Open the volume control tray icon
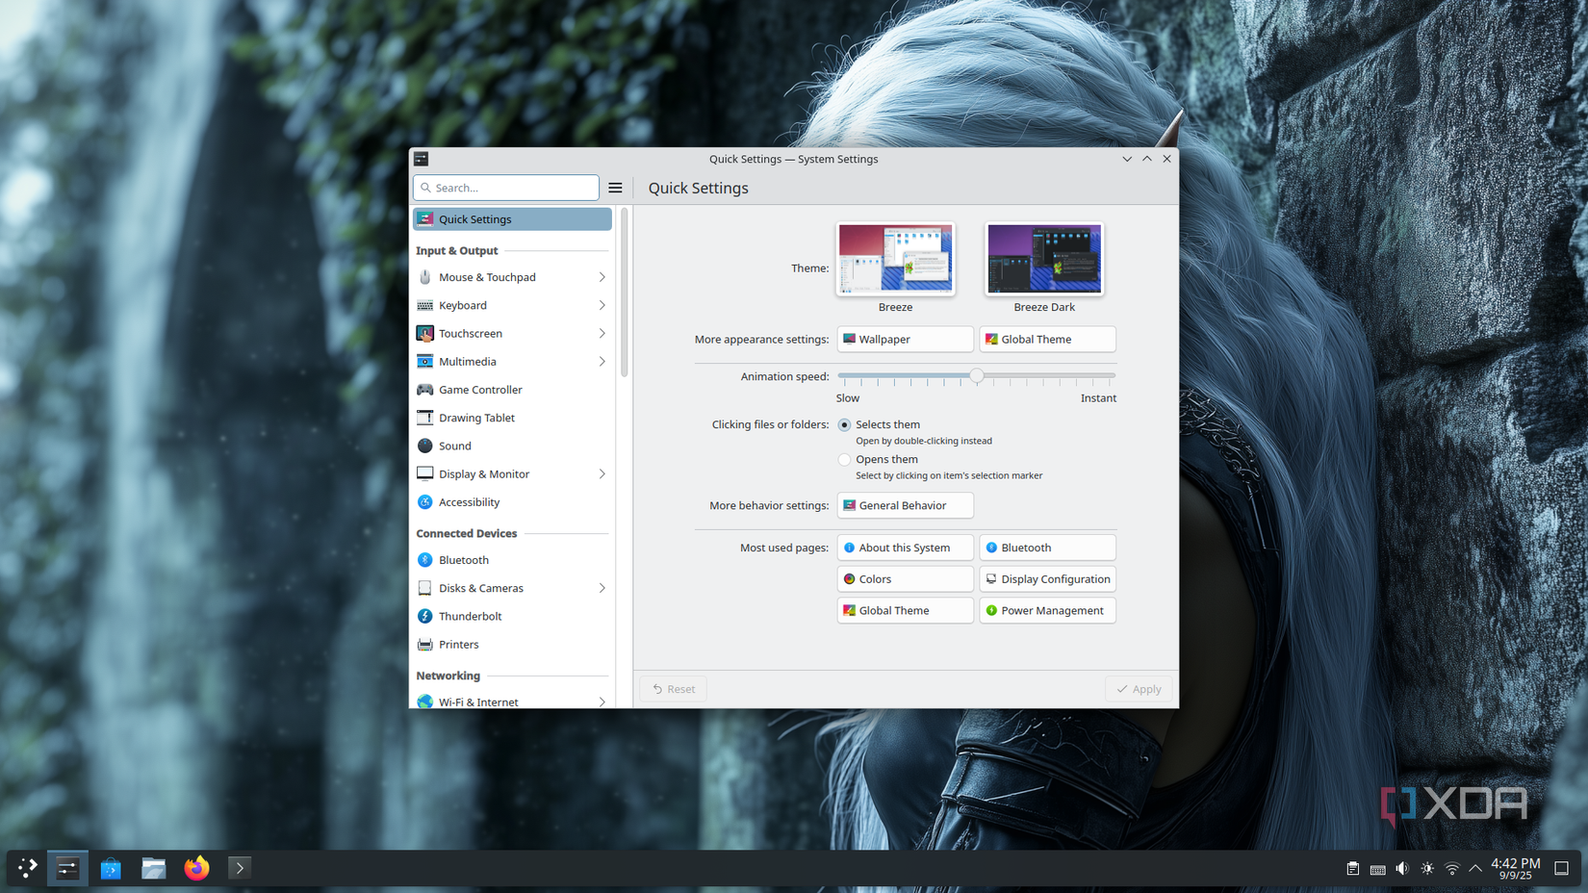Screen dimensions: 1588x893 1402,867
